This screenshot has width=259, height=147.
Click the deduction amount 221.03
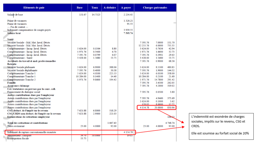tap(113, 114)
